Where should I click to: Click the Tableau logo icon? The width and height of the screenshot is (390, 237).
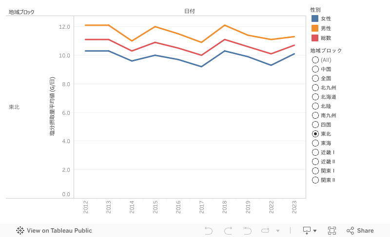coord(20,231)
